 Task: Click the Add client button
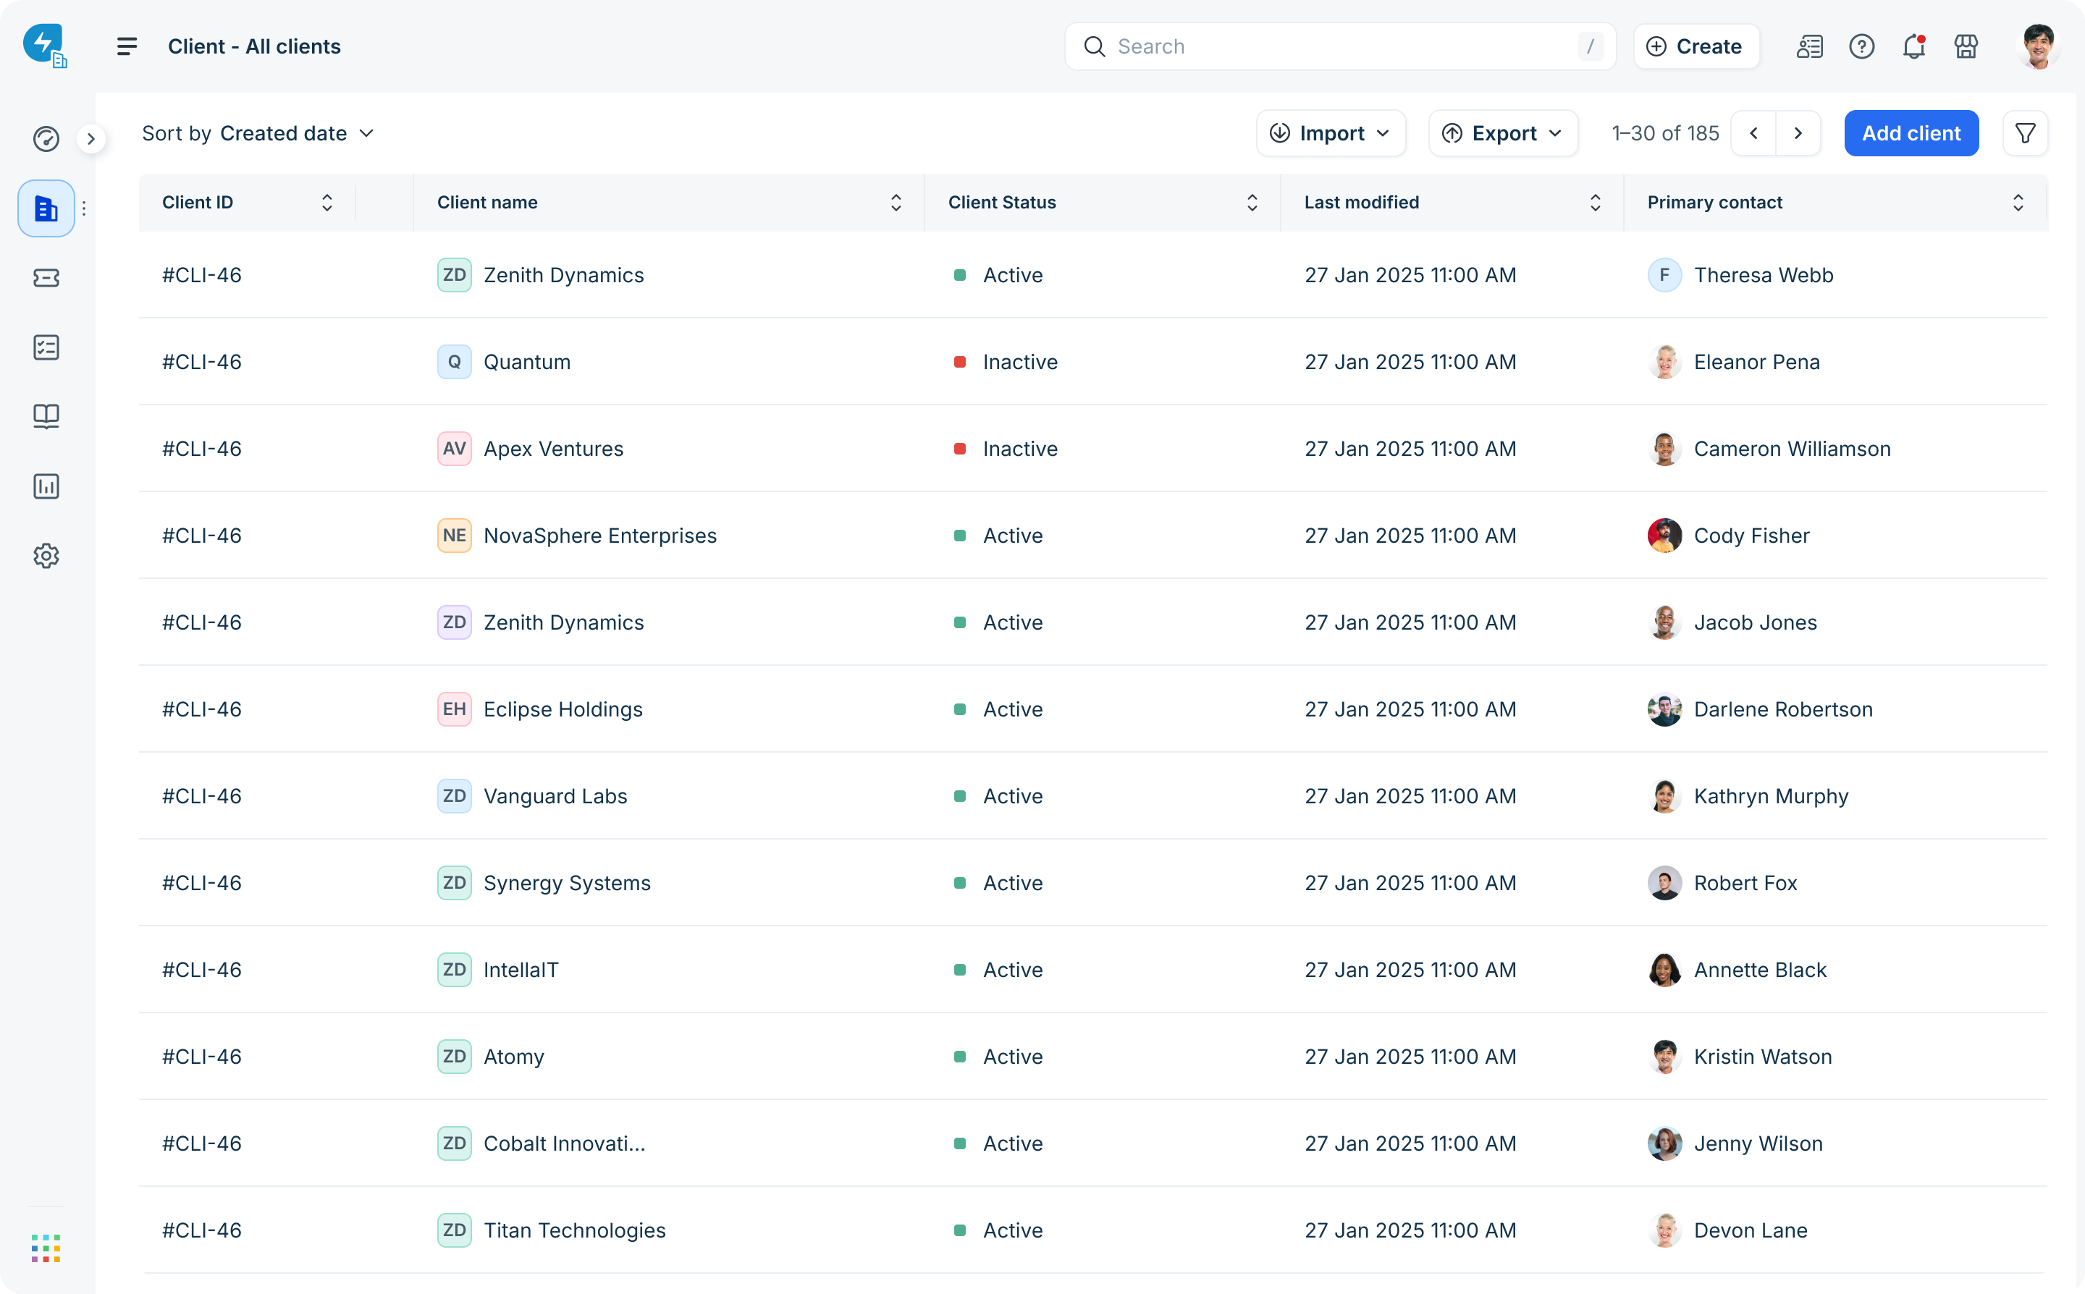coord(1911,133)
